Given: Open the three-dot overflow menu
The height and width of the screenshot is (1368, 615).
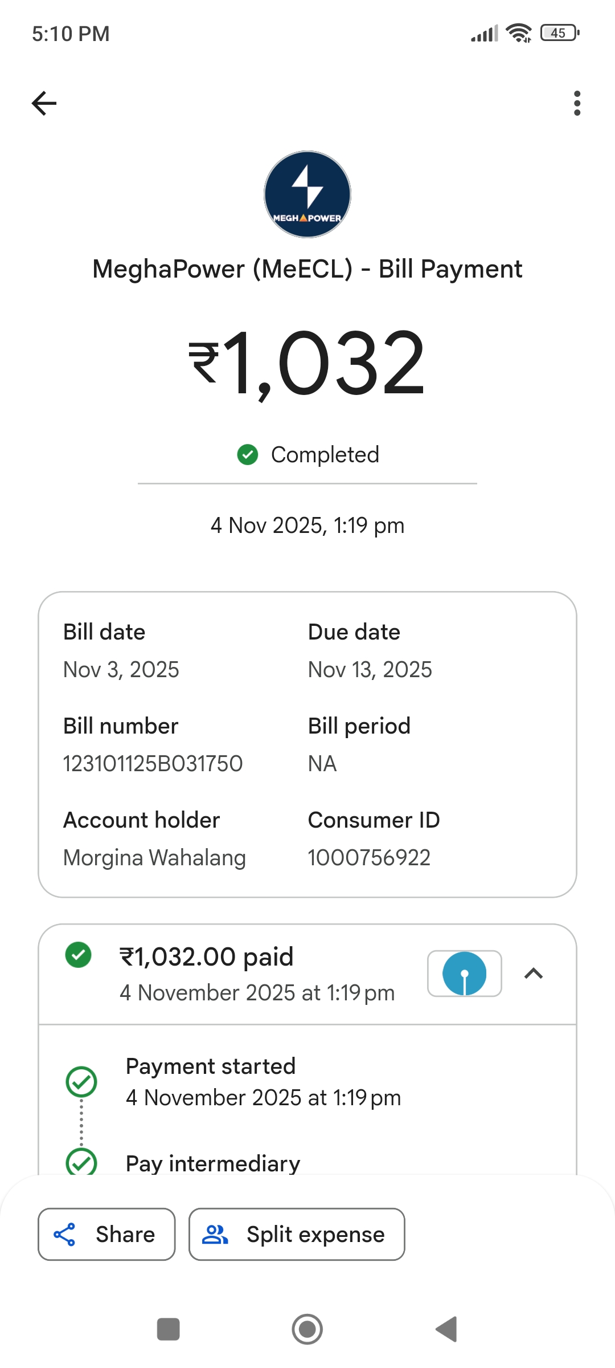Looking at the screenshot, I should click(x=577, y=103).
